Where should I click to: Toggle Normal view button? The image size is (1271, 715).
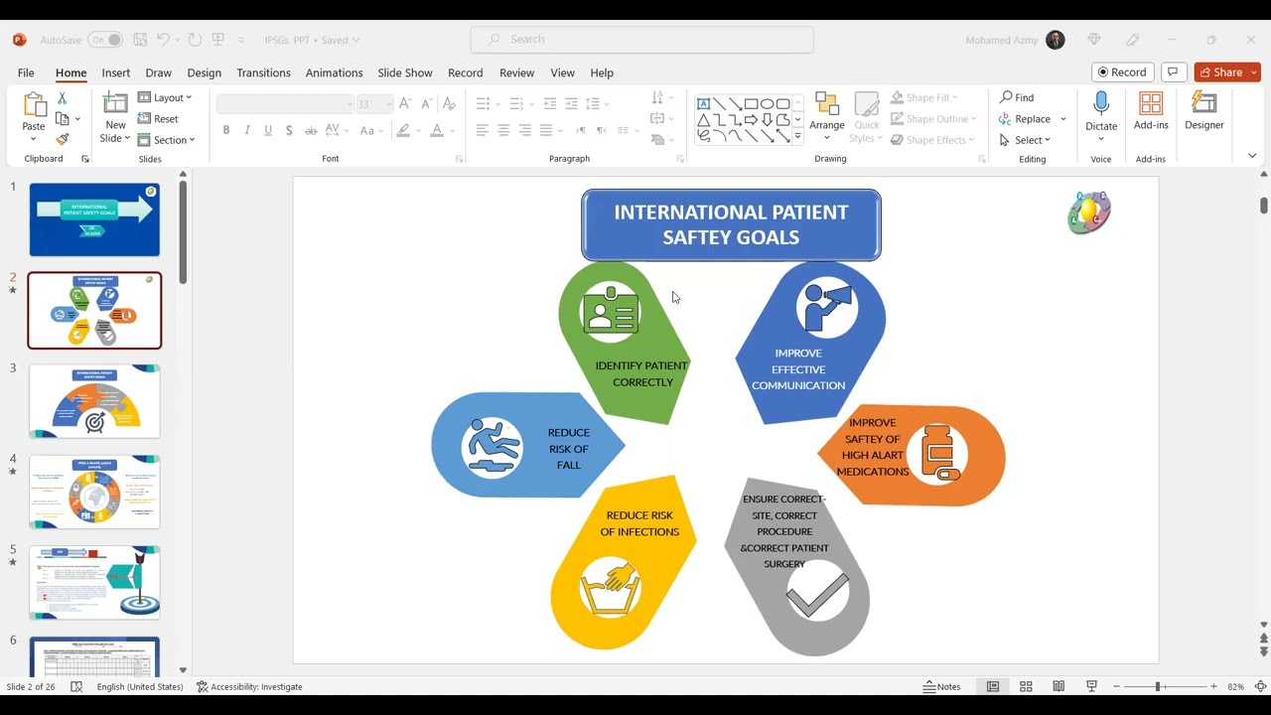(992, 686)
